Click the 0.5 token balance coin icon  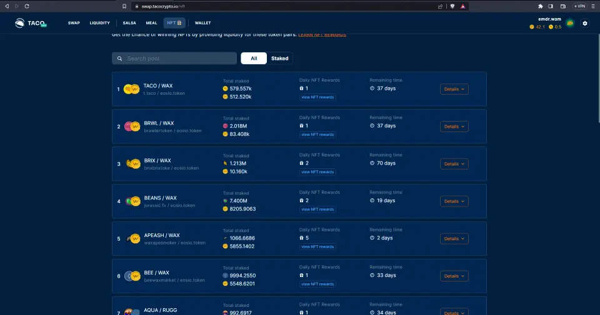(x=551, y=27)
